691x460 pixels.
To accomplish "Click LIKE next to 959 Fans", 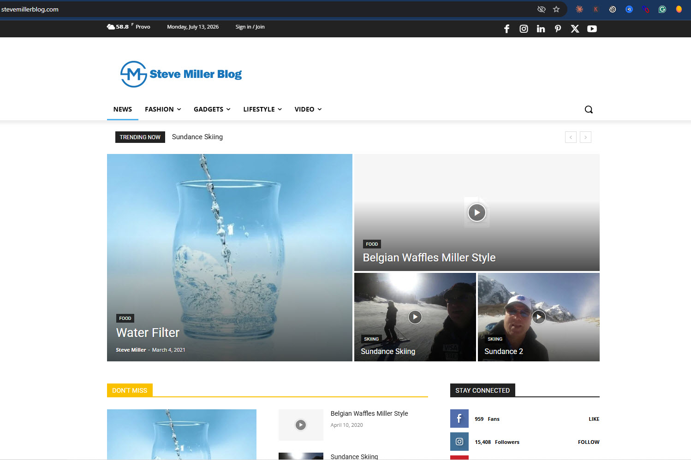I will click(594, 419).
